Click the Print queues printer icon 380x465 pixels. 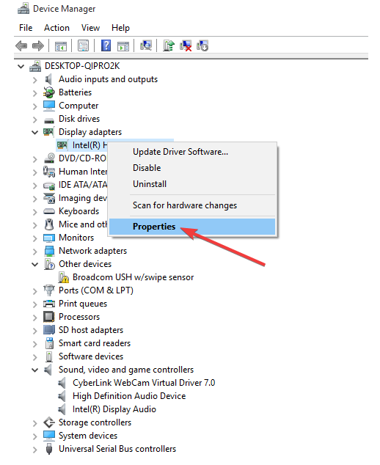(x=49, y=304)
